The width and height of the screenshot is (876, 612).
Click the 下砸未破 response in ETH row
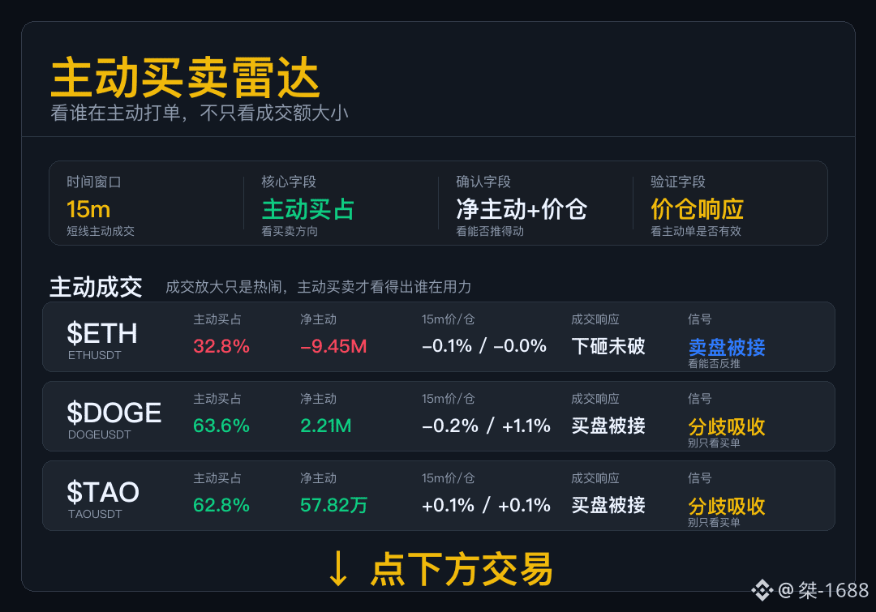point(608,346)
